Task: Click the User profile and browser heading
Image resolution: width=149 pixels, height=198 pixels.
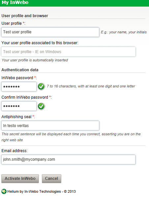Action: click(x=25, y=16)
